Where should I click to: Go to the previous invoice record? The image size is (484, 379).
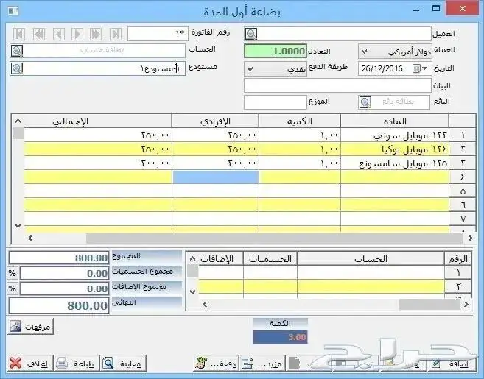(x=58, y=34)
